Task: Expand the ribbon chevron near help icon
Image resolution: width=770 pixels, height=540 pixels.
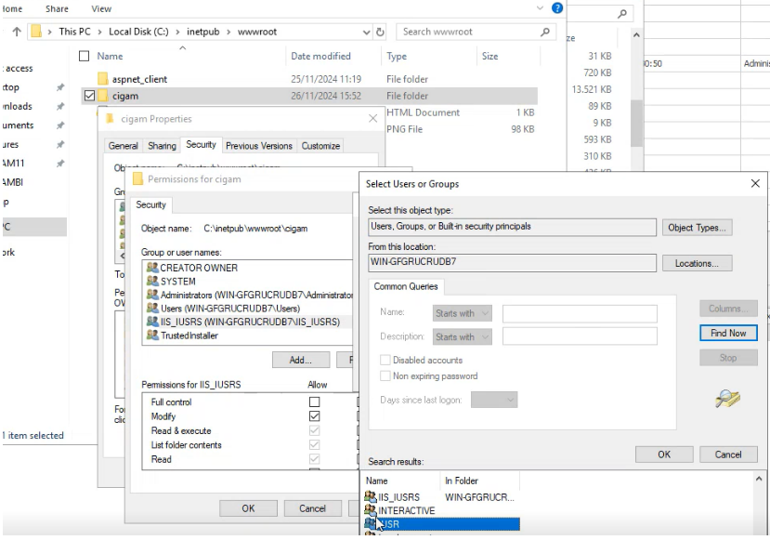Action: pos(540,7)
